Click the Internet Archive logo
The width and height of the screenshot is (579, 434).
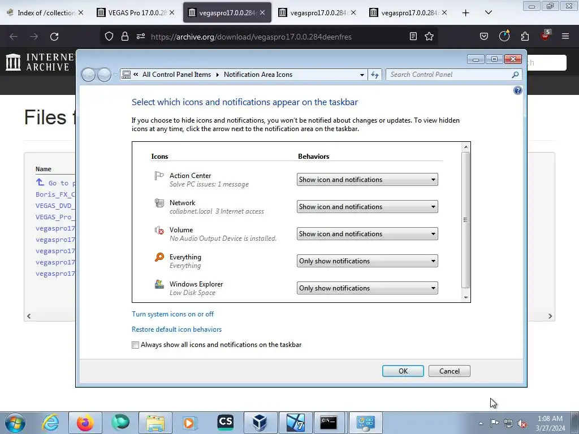coord(40,62)
